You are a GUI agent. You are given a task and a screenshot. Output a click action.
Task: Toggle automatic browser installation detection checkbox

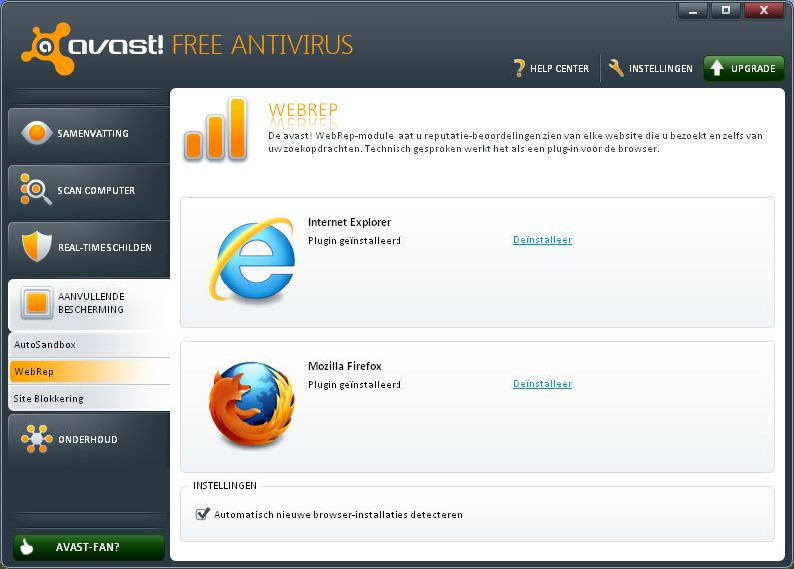tap(202, 514)
